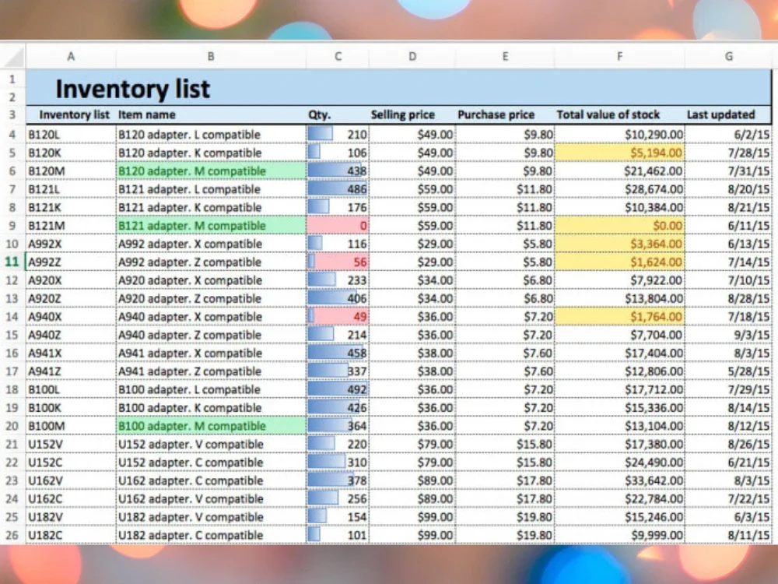Select all cells via corner triangle

[x=13, y=56]
